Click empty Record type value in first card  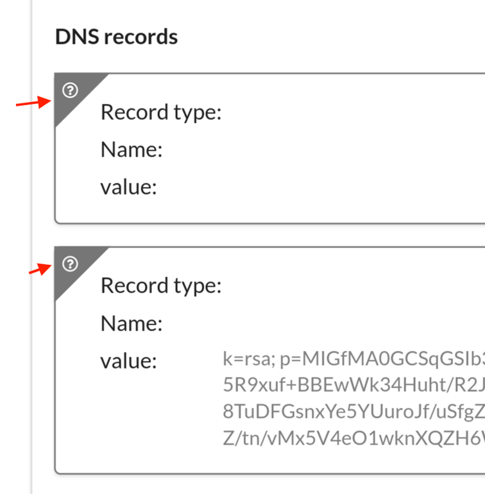pyautogui.click(x=354, y=113)
